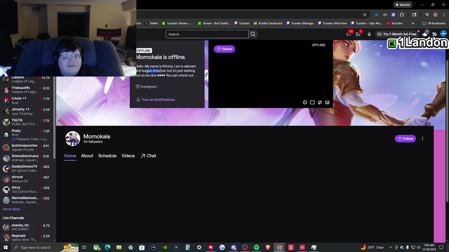Click Momokaia's profile avatar

73,139
